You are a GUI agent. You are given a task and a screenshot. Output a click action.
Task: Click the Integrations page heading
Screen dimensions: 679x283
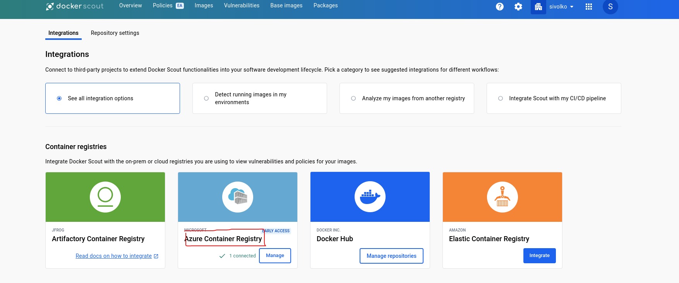[x=67, y=54]
